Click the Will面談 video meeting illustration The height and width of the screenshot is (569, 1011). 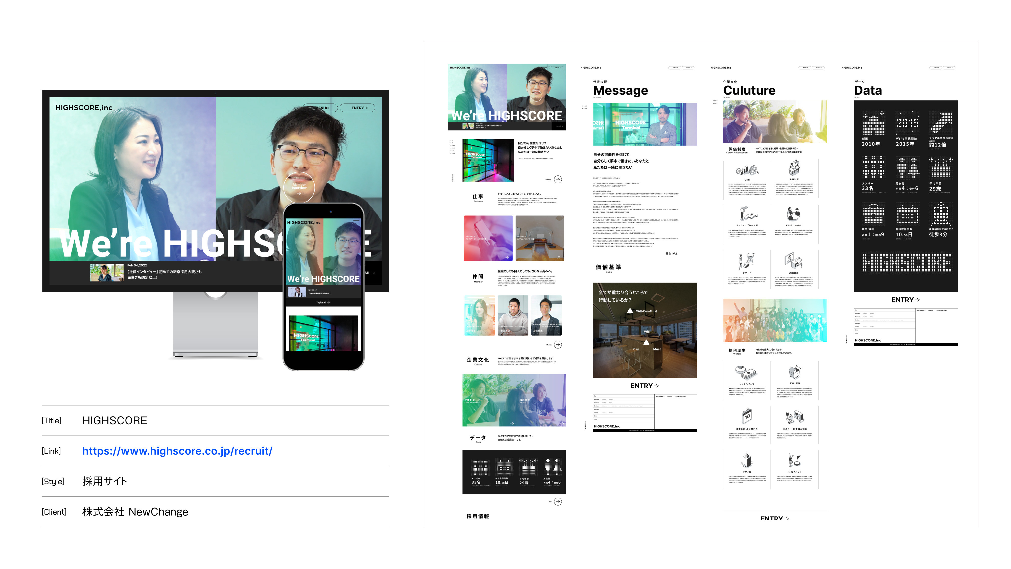click(x=794, y=261)
